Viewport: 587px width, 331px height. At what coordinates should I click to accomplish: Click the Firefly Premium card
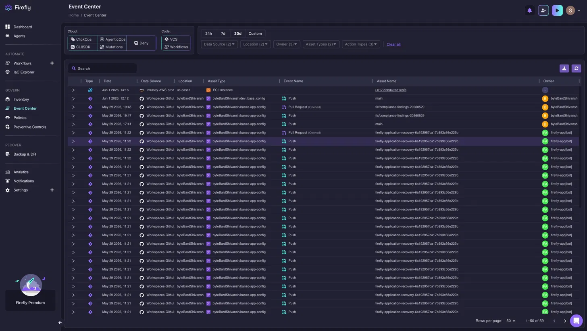(30, 300)
